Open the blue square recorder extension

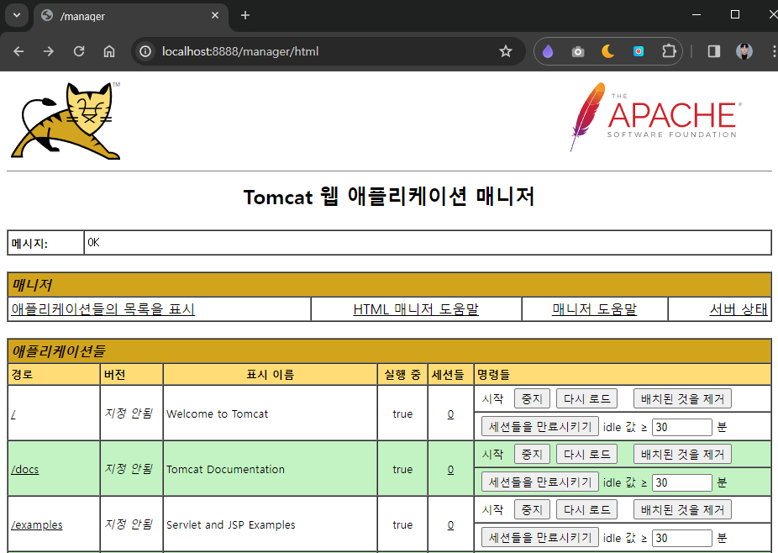pyautogui.click(x=639, y=51)
